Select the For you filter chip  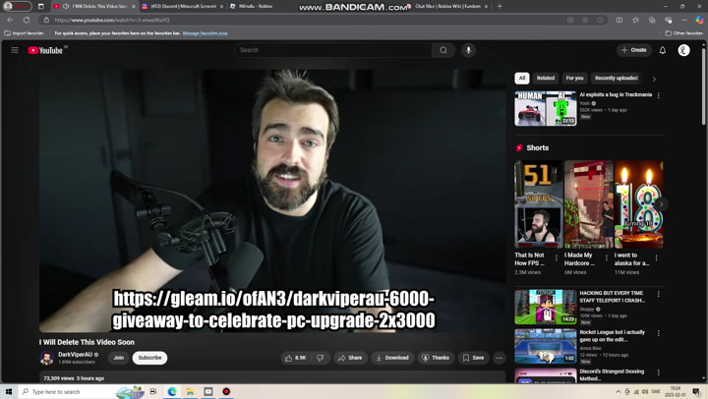point(574,78)
